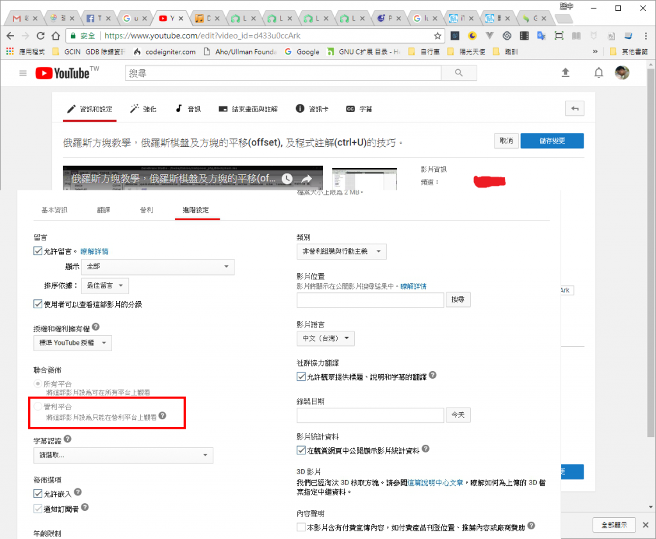The width and height of the screenshot is (656, 539).
Task: Show help for 授權和權利擁有權
Action: click(96, 327)
